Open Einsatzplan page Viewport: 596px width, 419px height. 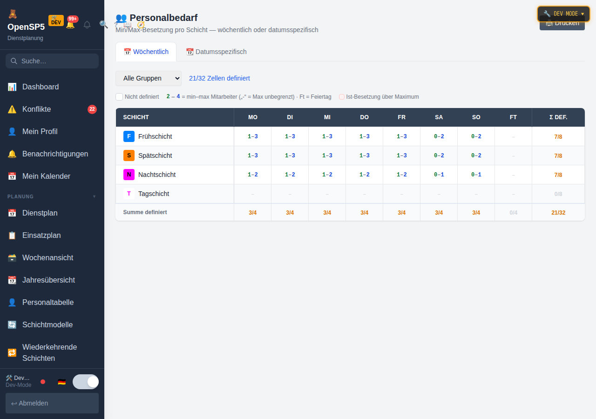coord(52,235)
